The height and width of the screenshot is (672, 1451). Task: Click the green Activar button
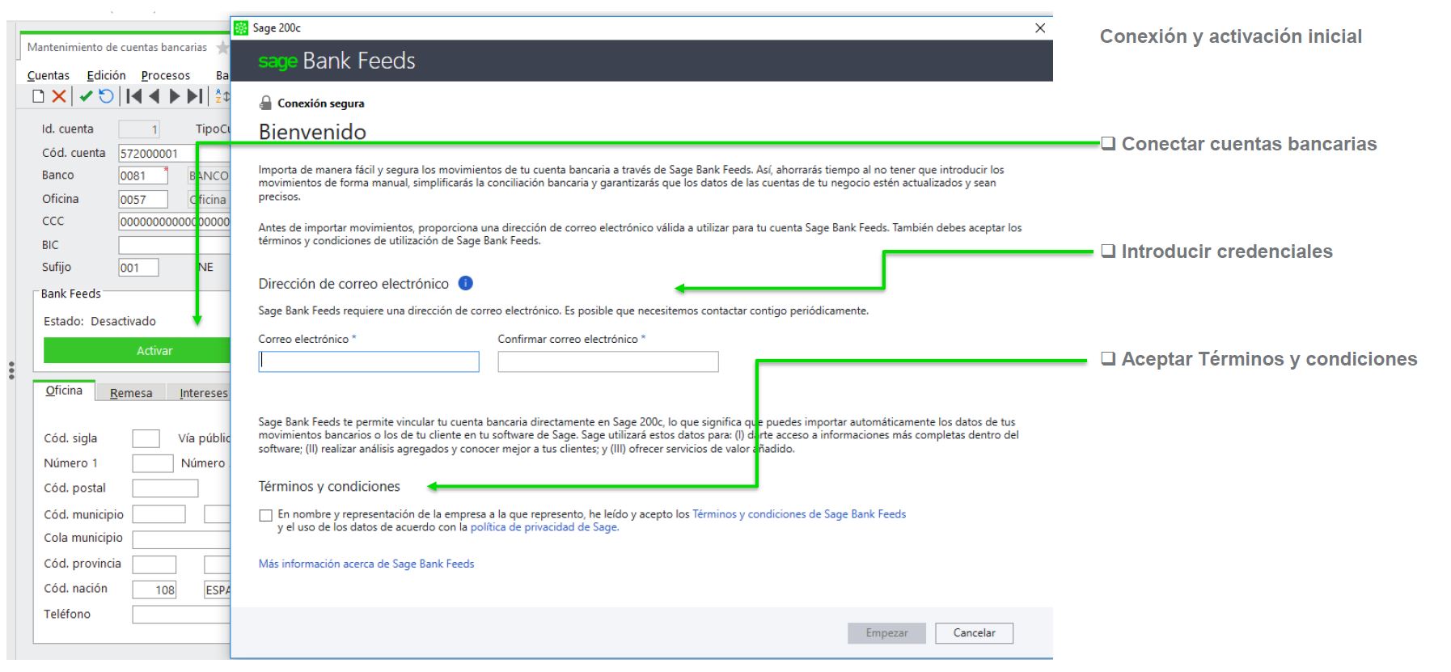(137, 351)
